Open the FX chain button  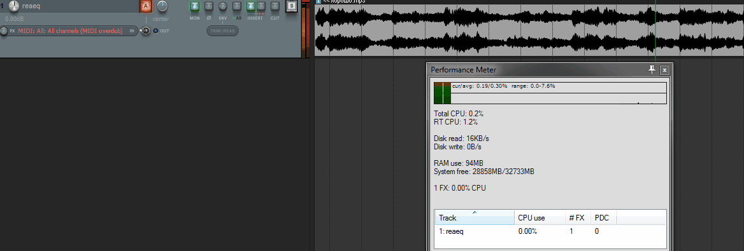[x=12, y=31]
